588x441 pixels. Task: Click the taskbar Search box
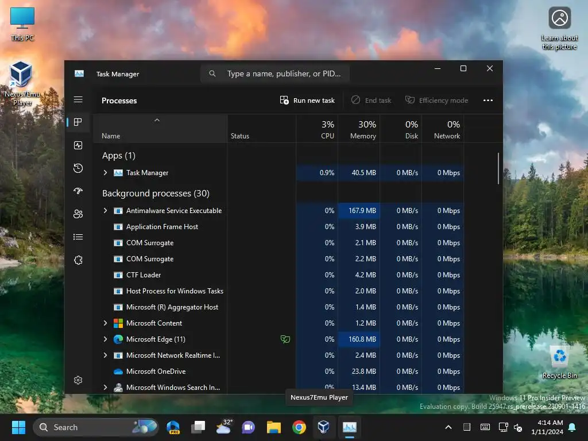point(96,427)
